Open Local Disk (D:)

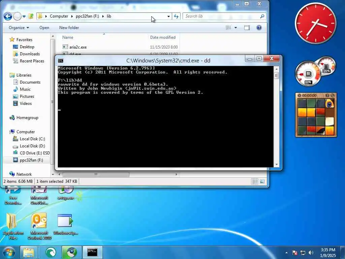(x=32, y=146)
